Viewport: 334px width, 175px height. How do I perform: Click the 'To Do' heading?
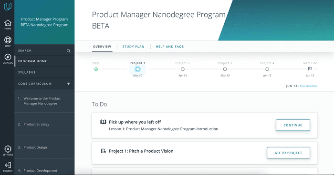[99, 104]
